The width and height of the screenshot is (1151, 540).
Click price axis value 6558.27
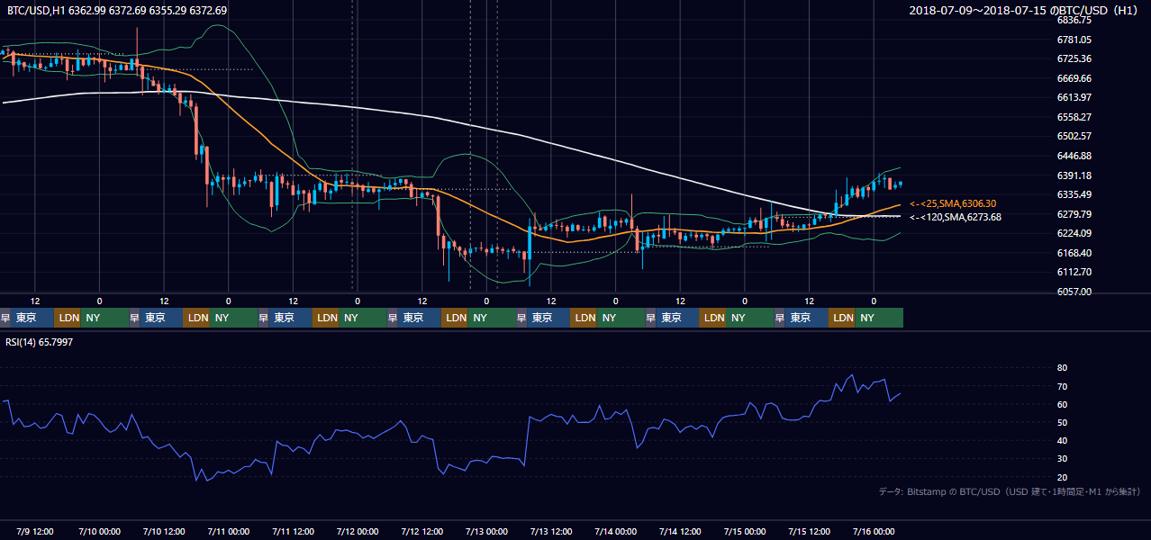click(1074, 117)
